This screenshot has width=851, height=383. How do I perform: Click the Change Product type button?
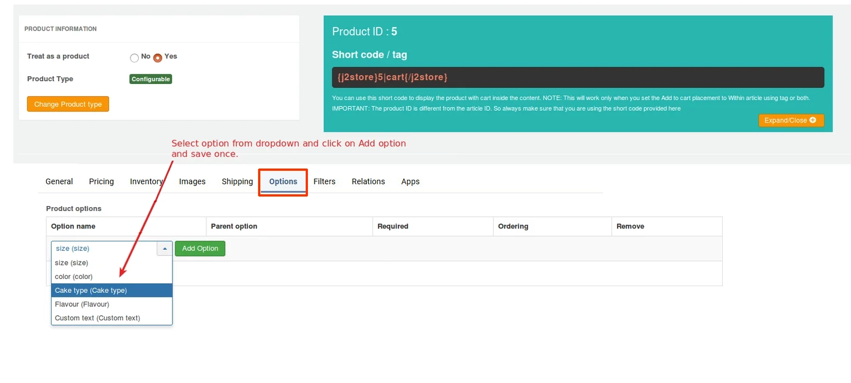click(x=68, y=104)
